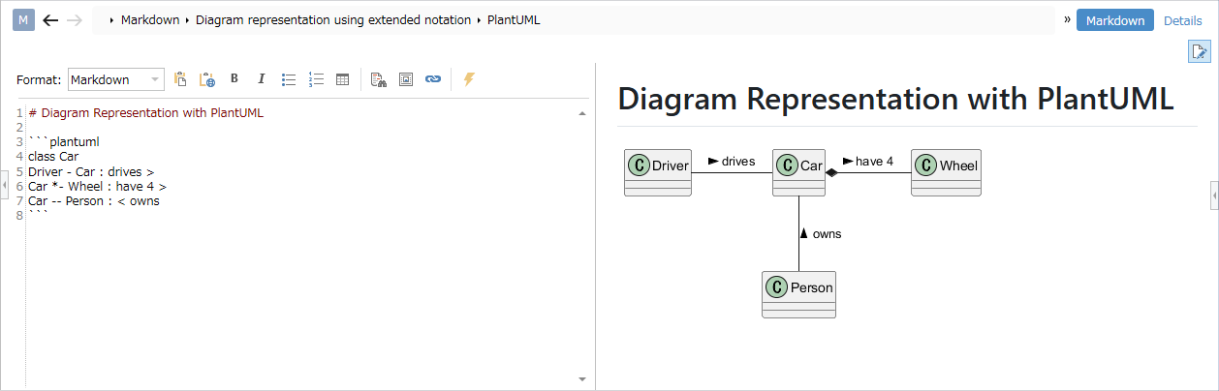Image resolution: width=1219 pixels, height=391 pixels.
Task: Toggle italic formatting
Action: tap(261, 79)
